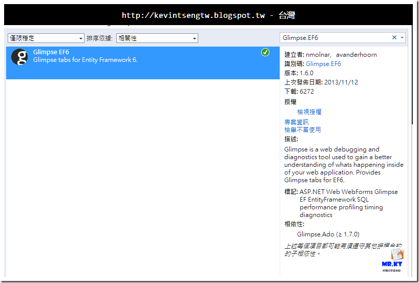Click the 描述 description heading
Viewport: 419px width, 283px height.
point(291,139)
